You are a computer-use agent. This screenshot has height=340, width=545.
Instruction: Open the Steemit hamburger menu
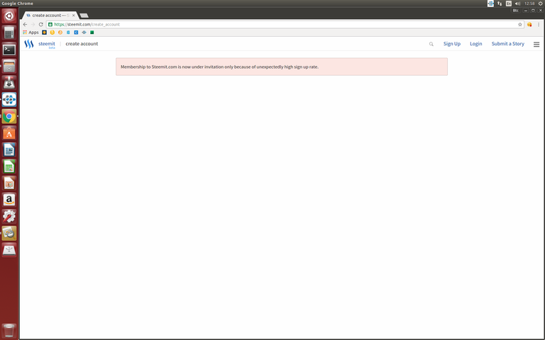(x=536, y=44)
